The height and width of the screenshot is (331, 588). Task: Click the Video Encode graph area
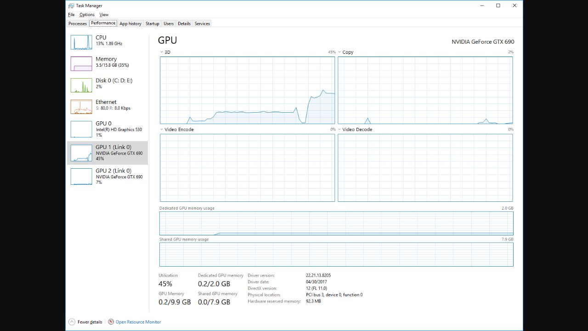point(247,168)
